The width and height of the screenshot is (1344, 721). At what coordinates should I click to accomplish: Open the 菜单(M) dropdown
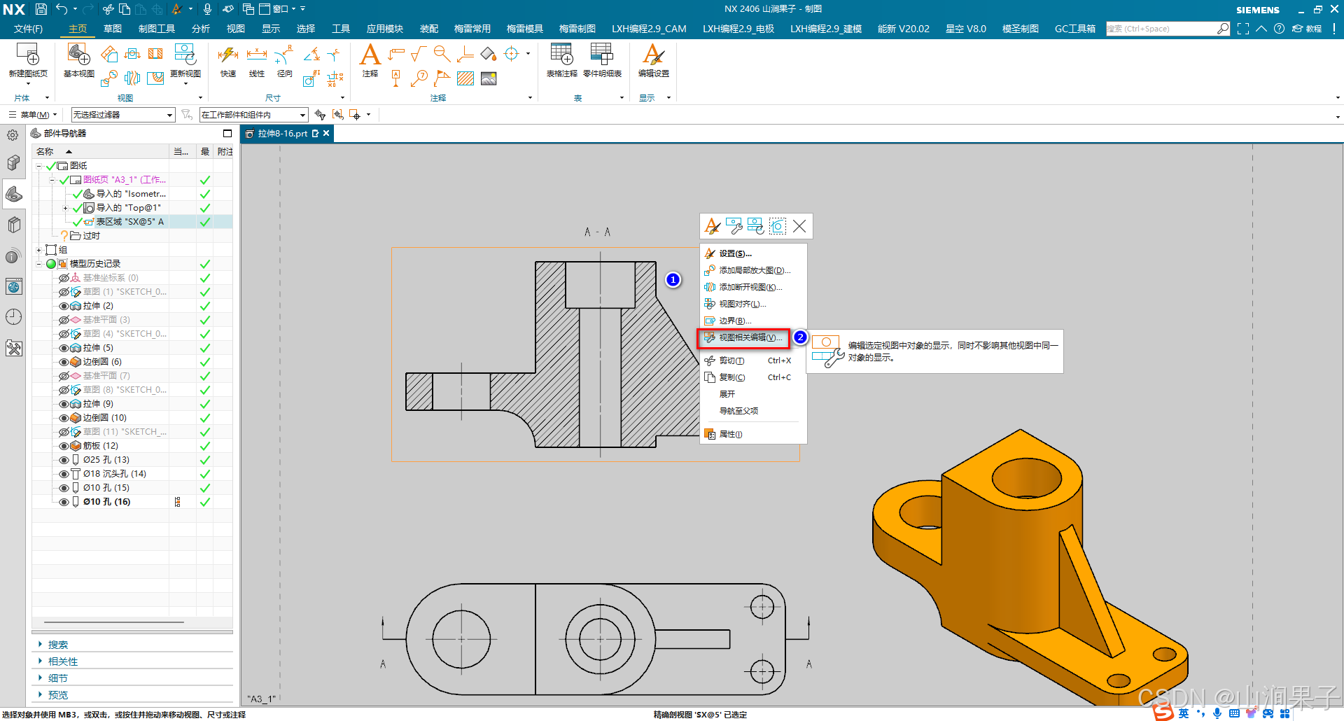coord(33,115)
